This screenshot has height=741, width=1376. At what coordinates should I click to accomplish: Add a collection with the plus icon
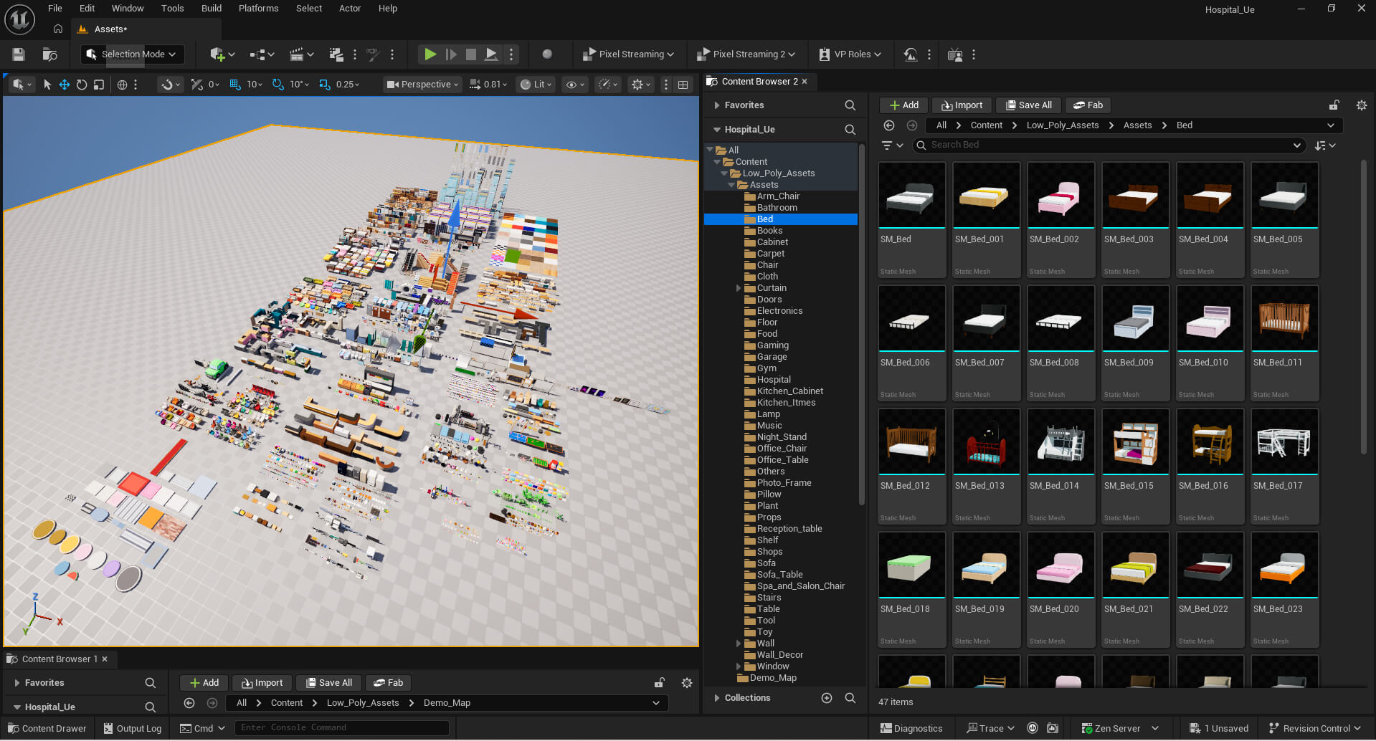click(x=827, y=698)
